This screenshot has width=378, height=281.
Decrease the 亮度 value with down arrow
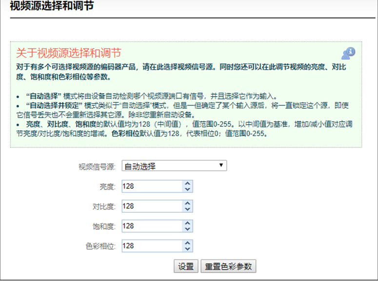click(x=187, y=189)
